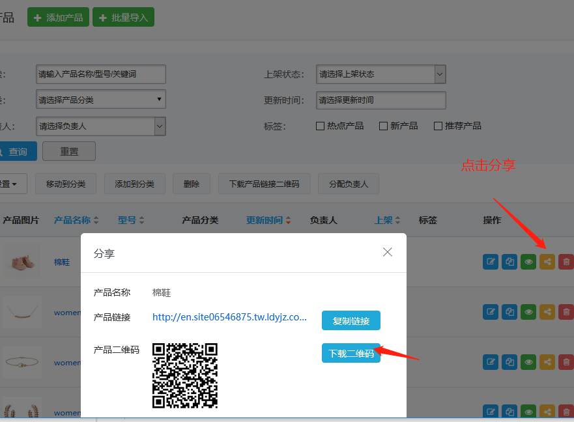Delete the 棉鞋 product with the trash icon
The width and height of the screenshot is (574, 422).
[x=566, y=261]
